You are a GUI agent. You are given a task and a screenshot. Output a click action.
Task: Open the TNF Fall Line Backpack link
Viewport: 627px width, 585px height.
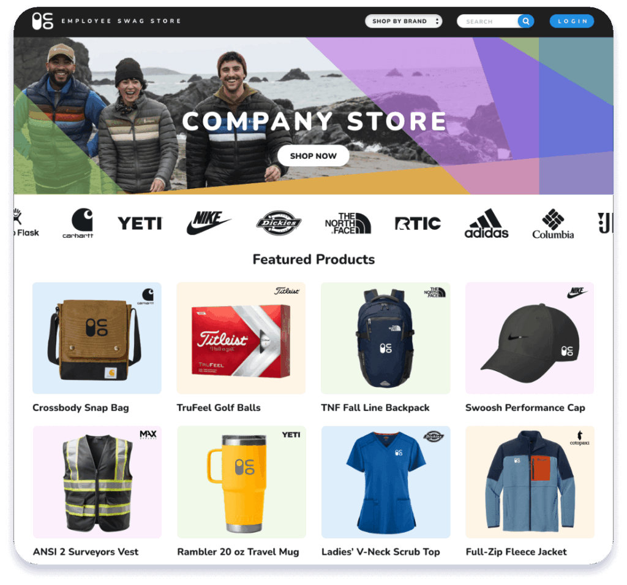coord(375,408)
